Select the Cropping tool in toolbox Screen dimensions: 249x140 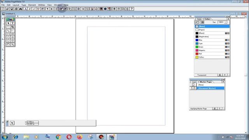point(12,27)
